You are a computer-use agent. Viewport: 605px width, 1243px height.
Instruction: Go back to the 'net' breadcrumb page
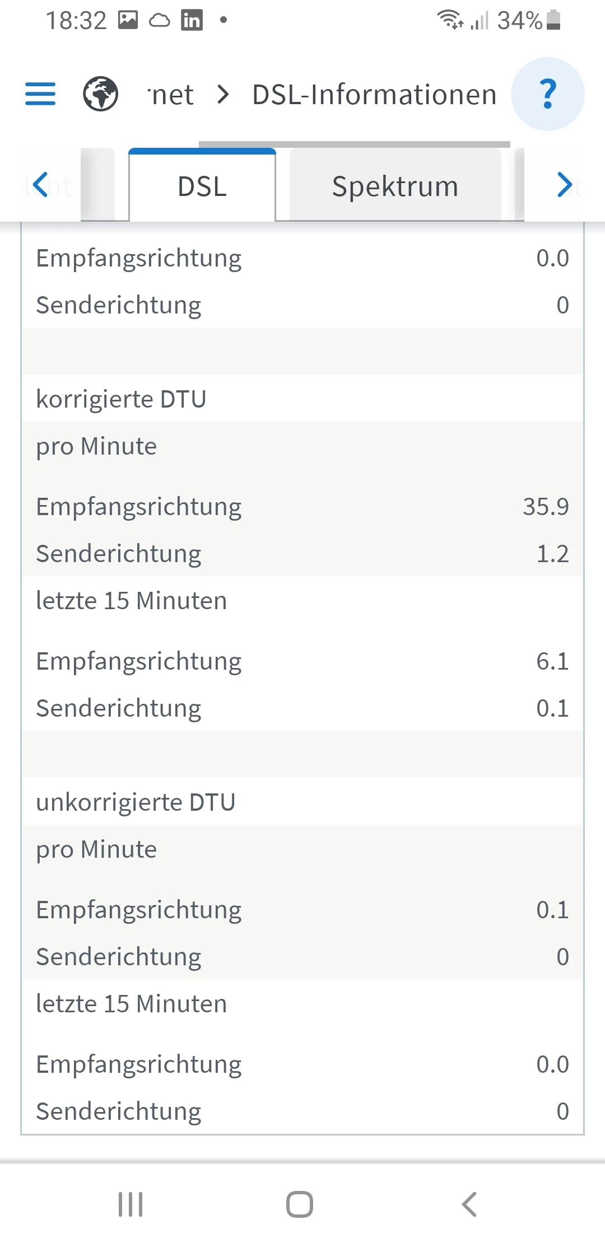point(171,94)
